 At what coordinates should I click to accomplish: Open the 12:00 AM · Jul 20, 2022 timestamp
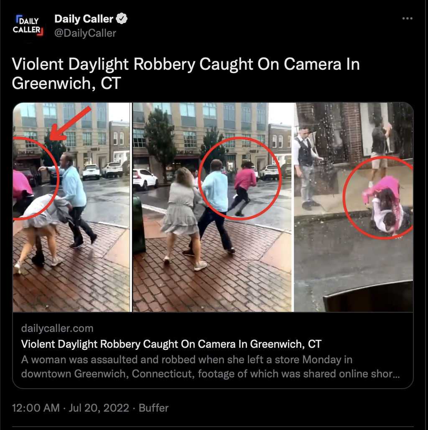71,408
